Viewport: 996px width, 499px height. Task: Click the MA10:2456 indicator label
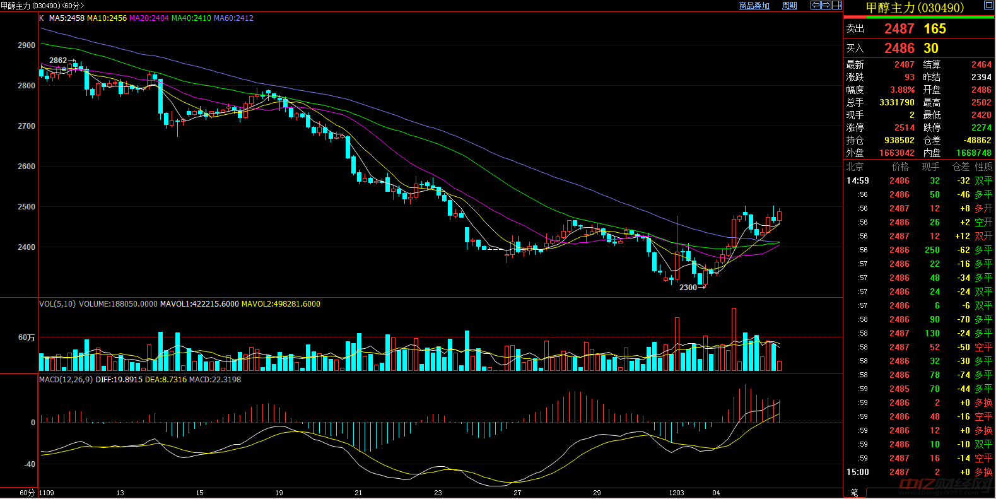(x=107, y=18)
